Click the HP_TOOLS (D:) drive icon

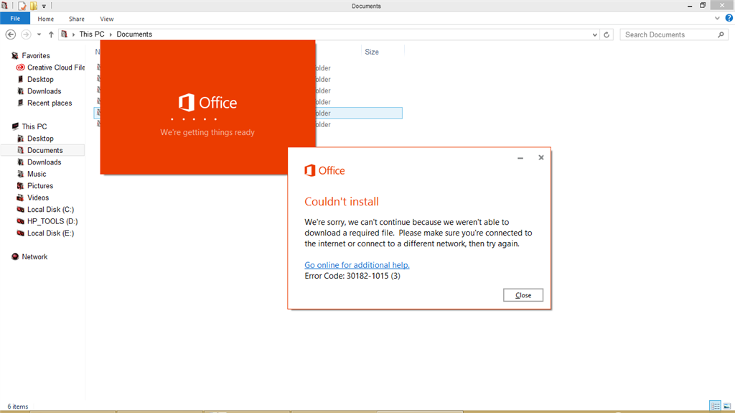click(20, 221)
